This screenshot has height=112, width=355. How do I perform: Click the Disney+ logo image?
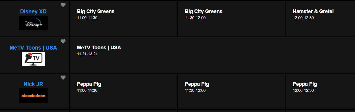(x=33, y=23)
